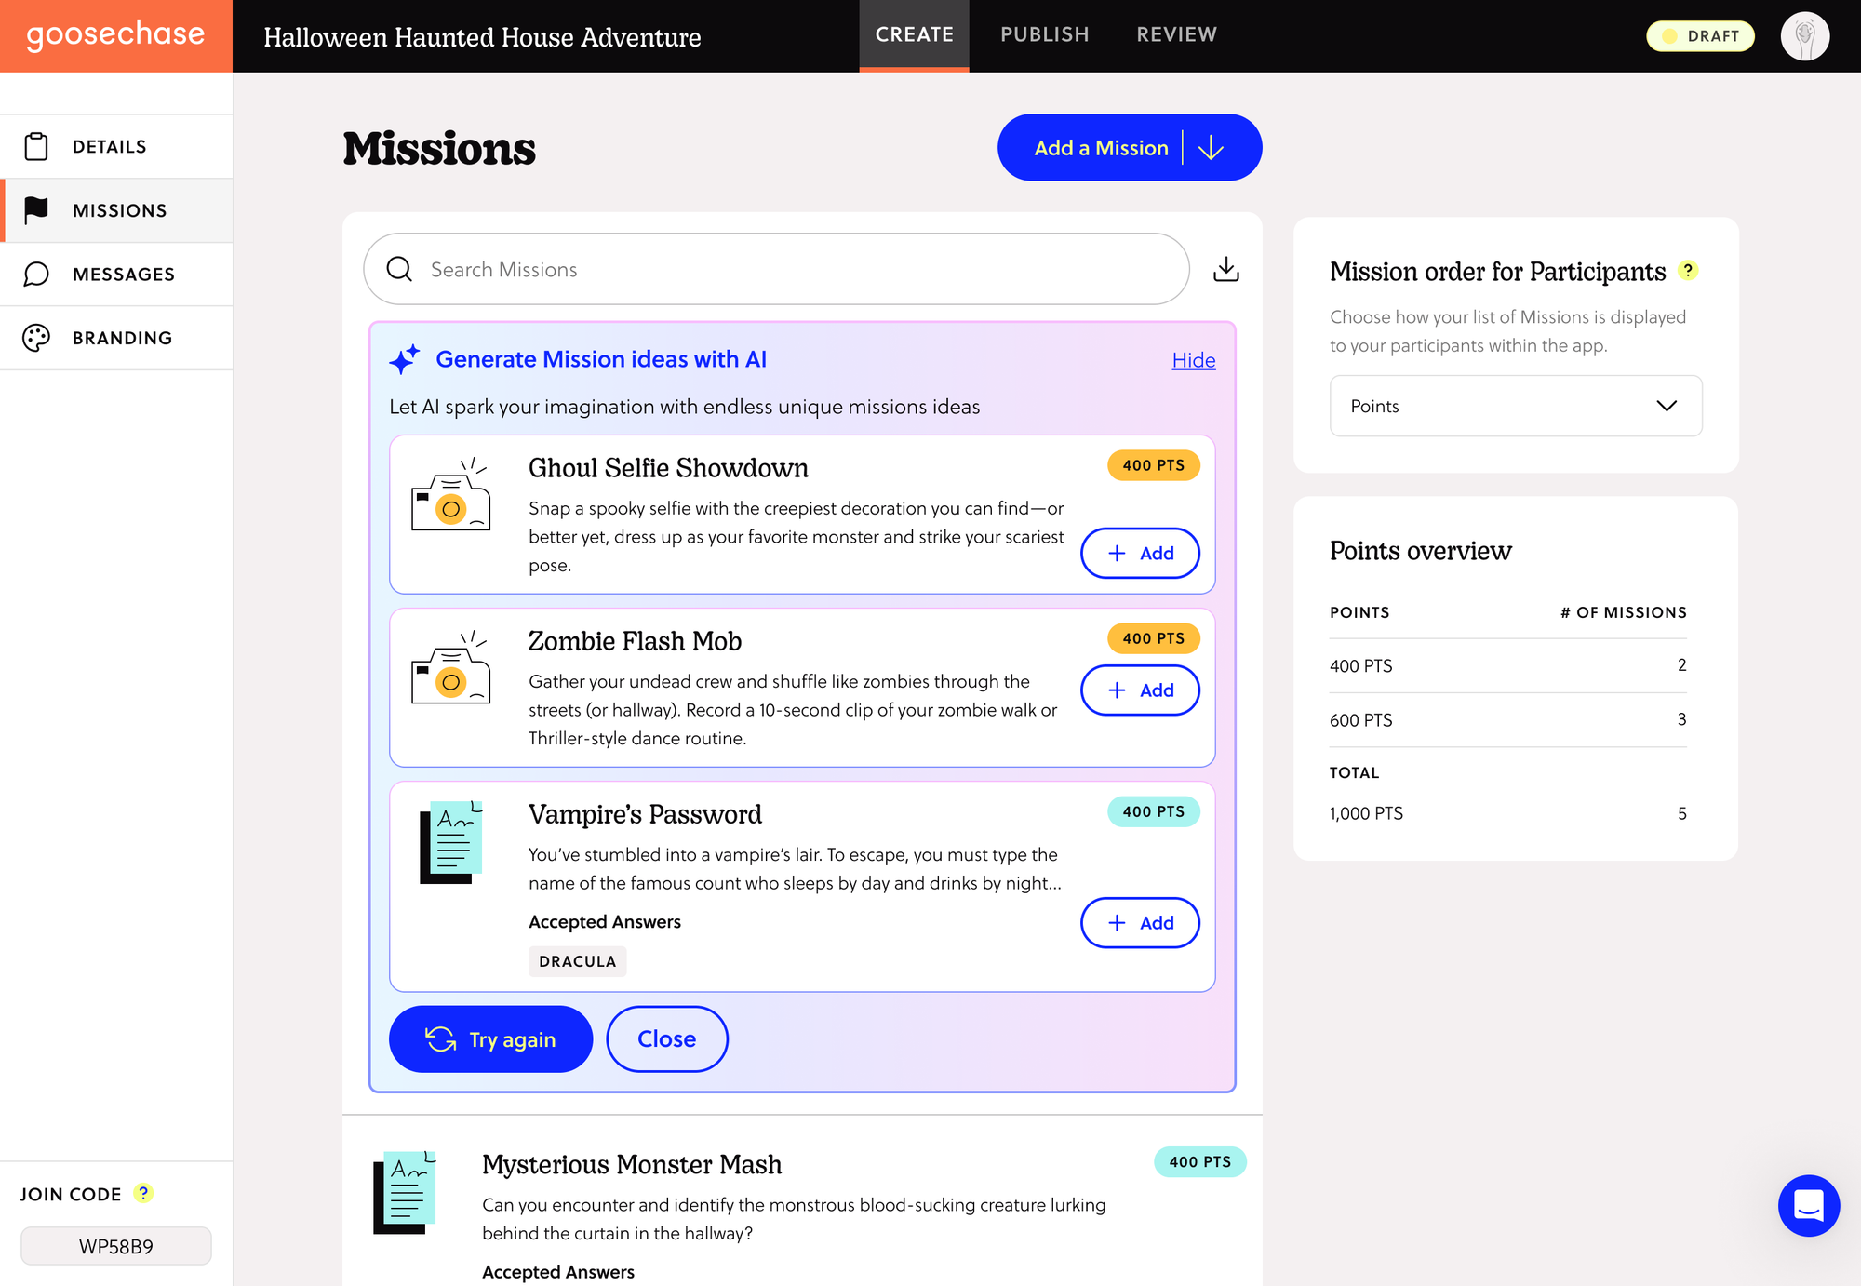Click the Close button in AI panel
Image resolution: width=1861 pixels, height=1286 pixels.
[x=666, y=1039]
